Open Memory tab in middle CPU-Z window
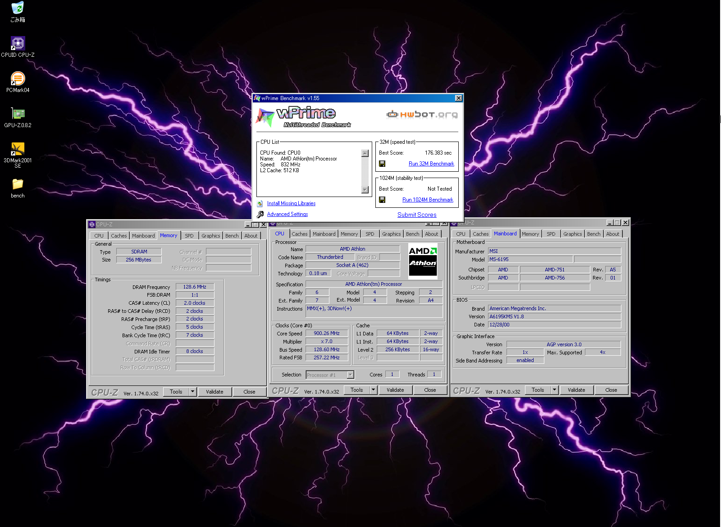The image size is (721, 527). (349, 234)
